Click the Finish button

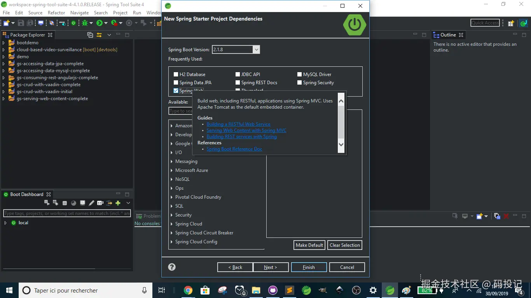pyautogui.click(x=309, y=267)
